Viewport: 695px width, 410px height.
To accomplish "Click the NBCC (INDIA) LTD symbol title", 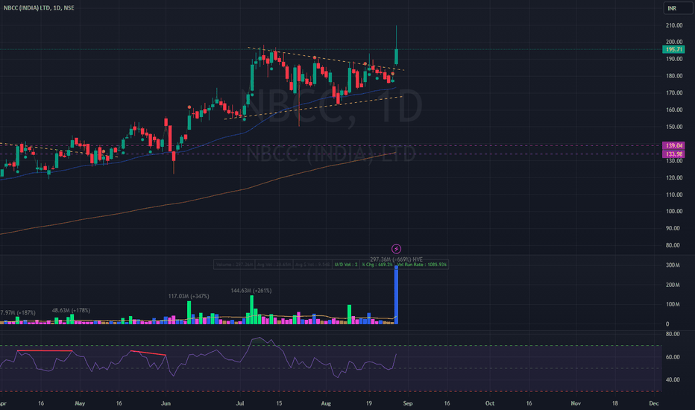I will [39, 8].
